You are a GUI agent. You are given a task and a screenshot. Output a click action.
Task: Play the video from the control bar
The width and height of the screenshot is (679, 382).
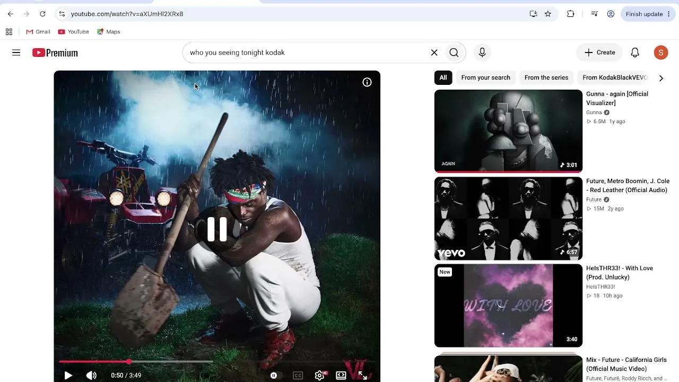tap(68, 375)
